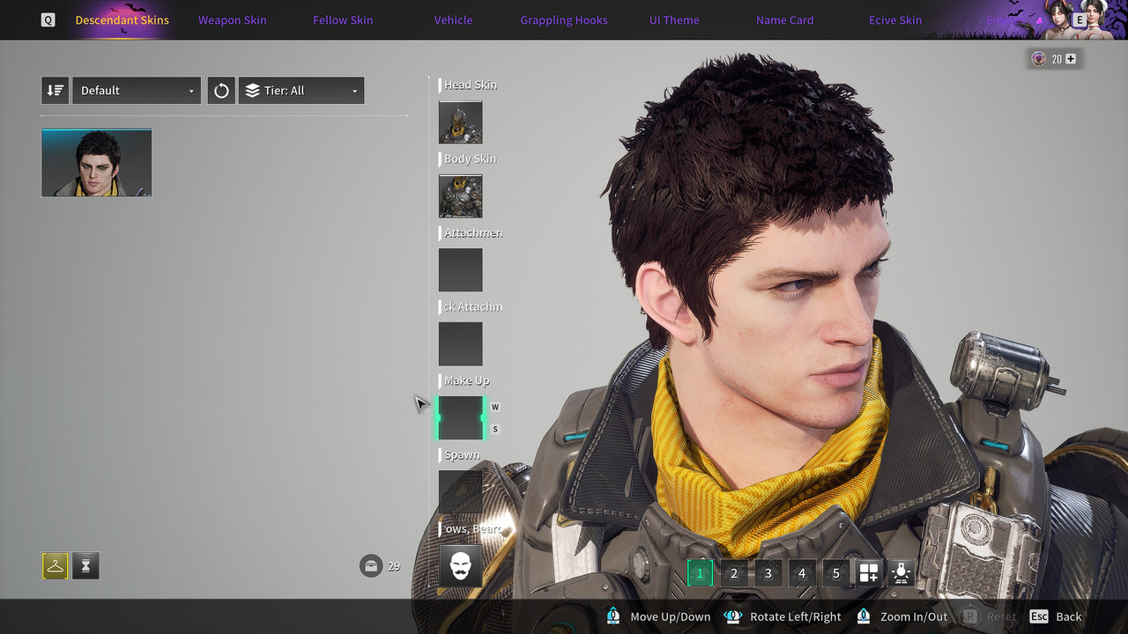Select the empty Back Attachment slot

tap(460, 344)
